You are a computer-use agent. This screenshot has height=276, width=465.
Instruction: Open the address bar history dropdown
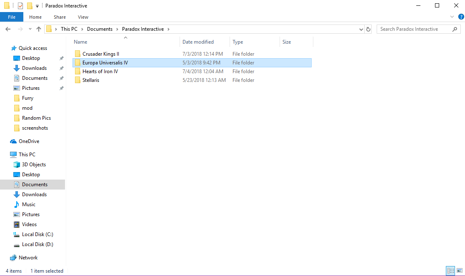(361, 29)
